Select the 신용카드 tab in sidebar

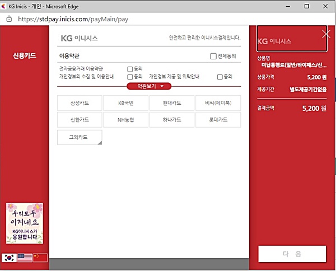(25, 55)
